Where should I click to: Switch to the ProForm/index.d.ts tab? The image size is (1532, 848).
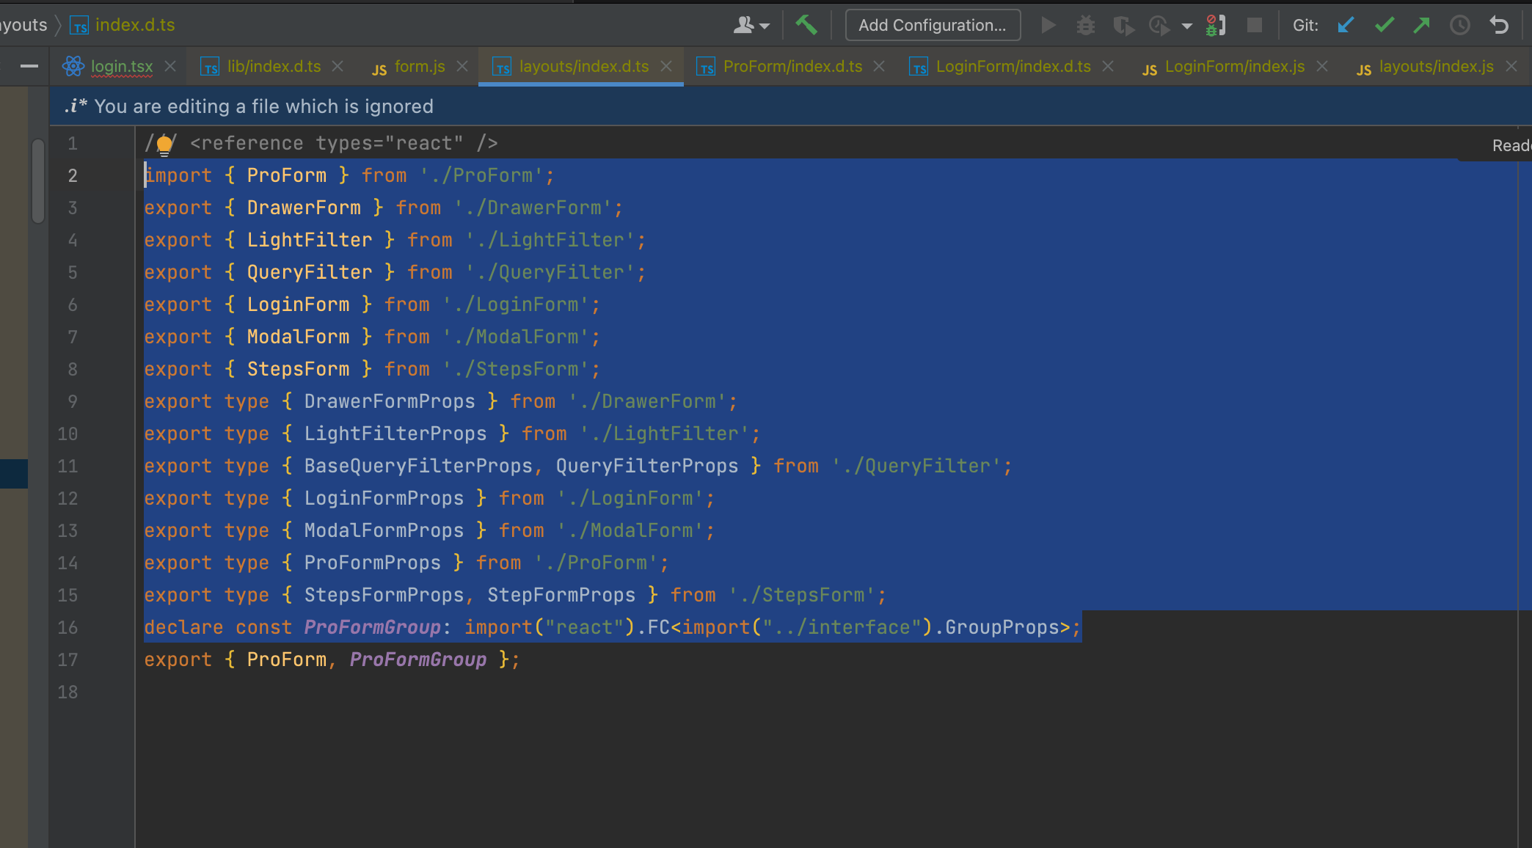(x=792, y=67)
